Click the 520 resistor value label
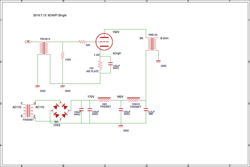The image size is (250, 167). point(88,45)
